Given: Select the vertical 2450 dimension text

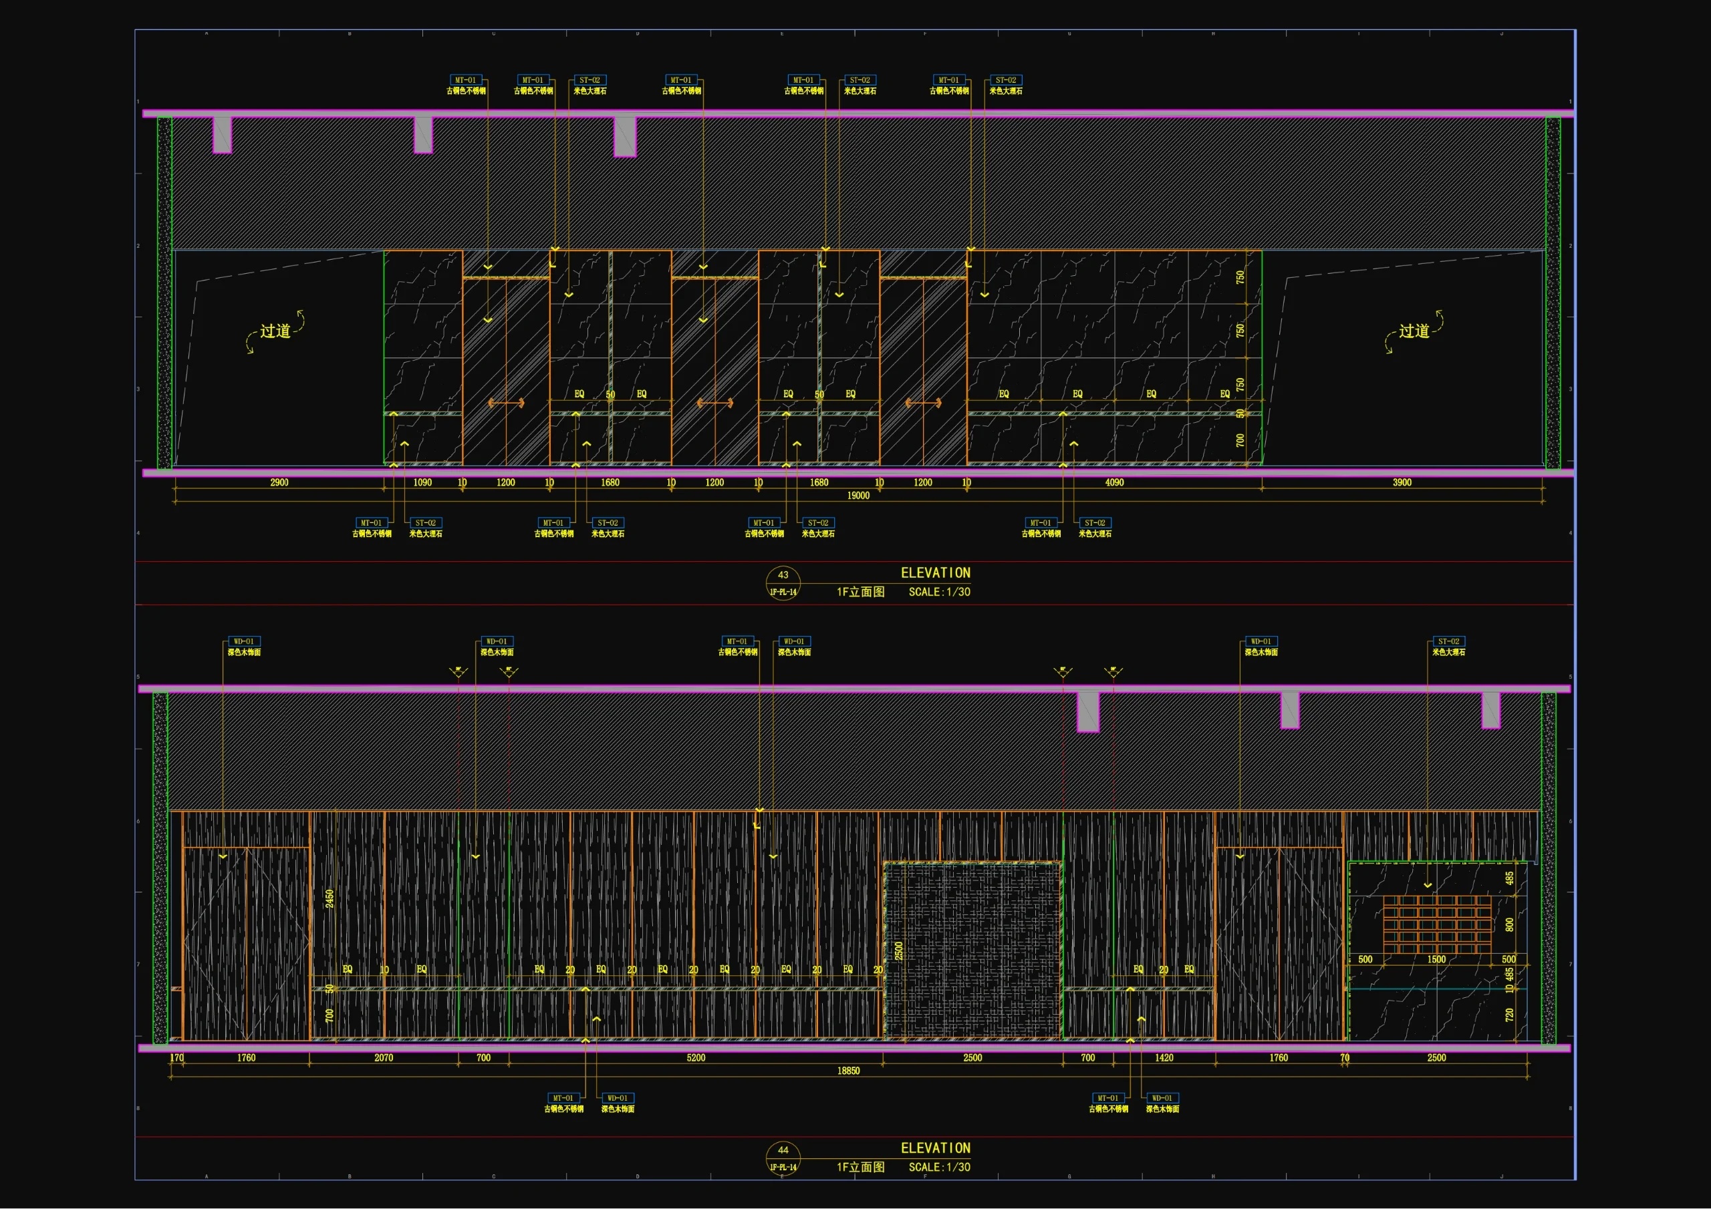Looking at the screenshot, I should pos(330,898).
